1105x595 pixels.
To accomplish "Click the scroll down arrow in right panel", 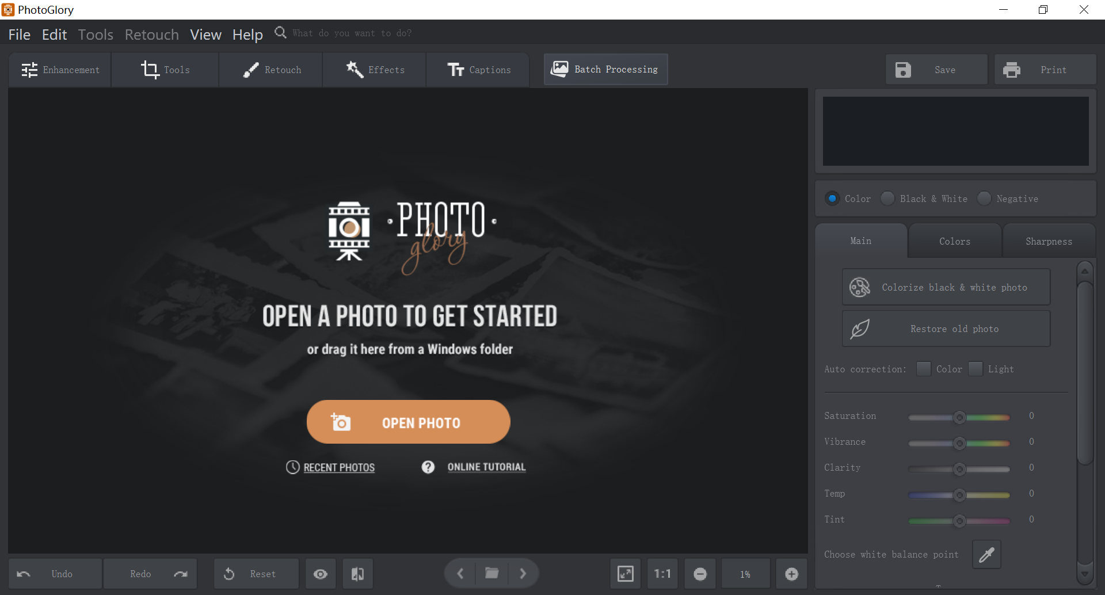I will (x=1085, y=573).
